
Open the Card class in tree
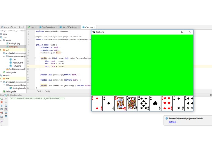pyautogui.click(x=13, y=59)
